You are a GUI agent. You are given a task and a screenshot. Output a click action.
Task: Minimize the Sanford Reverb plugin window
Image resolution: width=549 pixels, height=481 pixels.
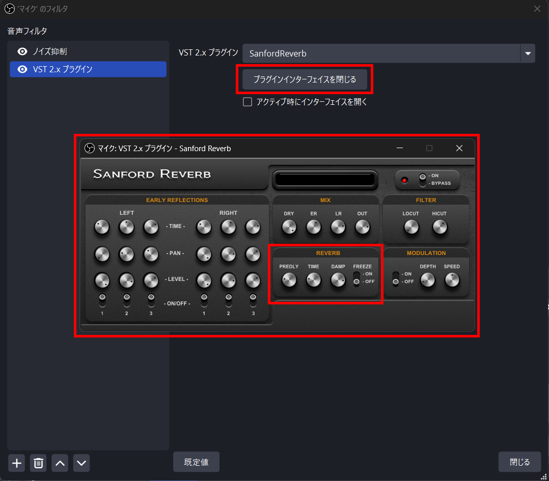pos(399,148)
